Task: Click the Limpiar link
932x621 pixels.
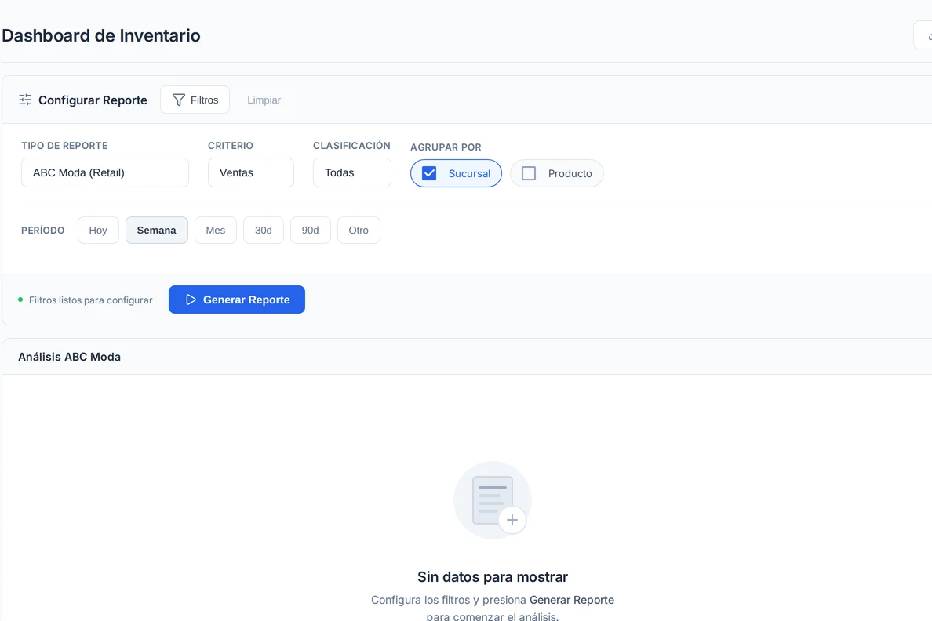Action: tap(264, 100)
